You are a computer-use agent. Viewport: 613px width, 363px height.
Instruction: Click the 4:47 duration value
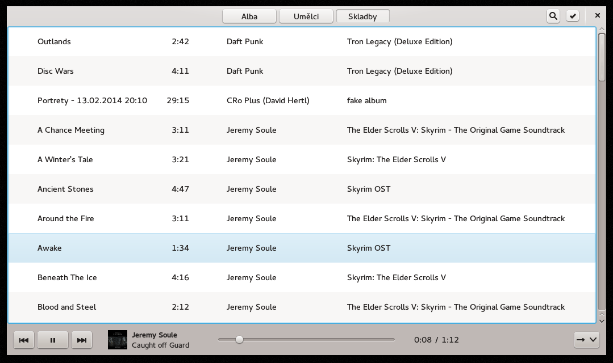[x=180, y=189]
